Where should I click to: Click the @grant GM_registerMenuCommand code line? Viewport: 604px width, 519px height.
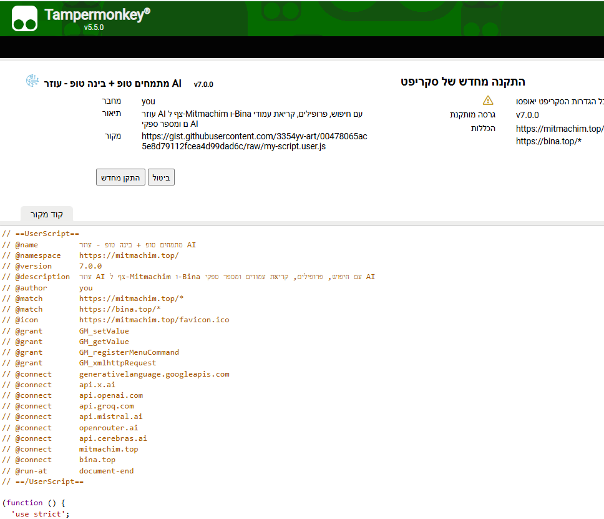point(90,352)
